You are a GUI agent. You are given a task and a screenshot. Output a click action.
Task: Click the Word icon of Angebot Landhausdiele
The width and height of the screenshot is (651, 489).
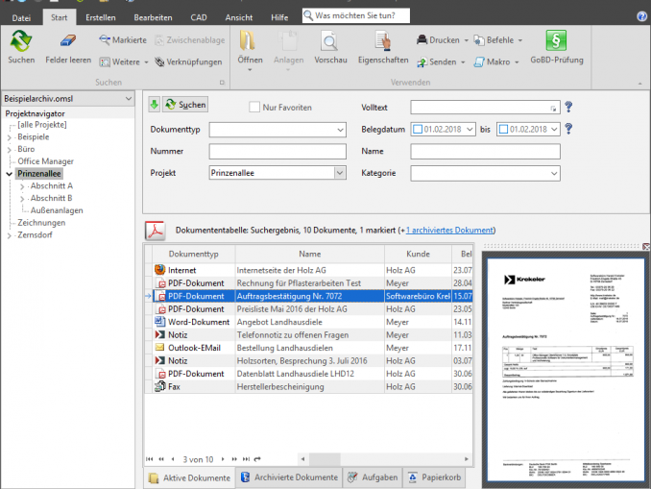coord(159,321)
